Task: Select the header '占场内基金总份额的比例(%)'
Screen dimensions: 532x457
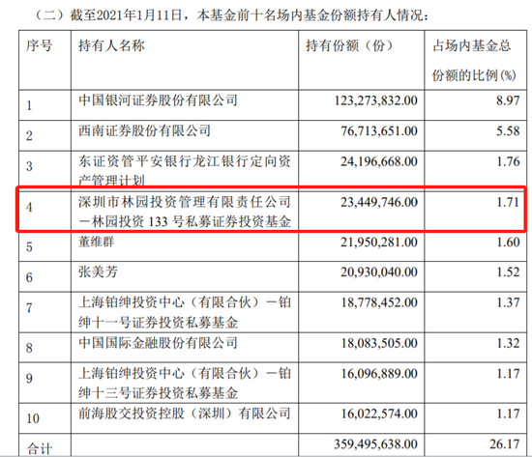Action: (474, 60)
